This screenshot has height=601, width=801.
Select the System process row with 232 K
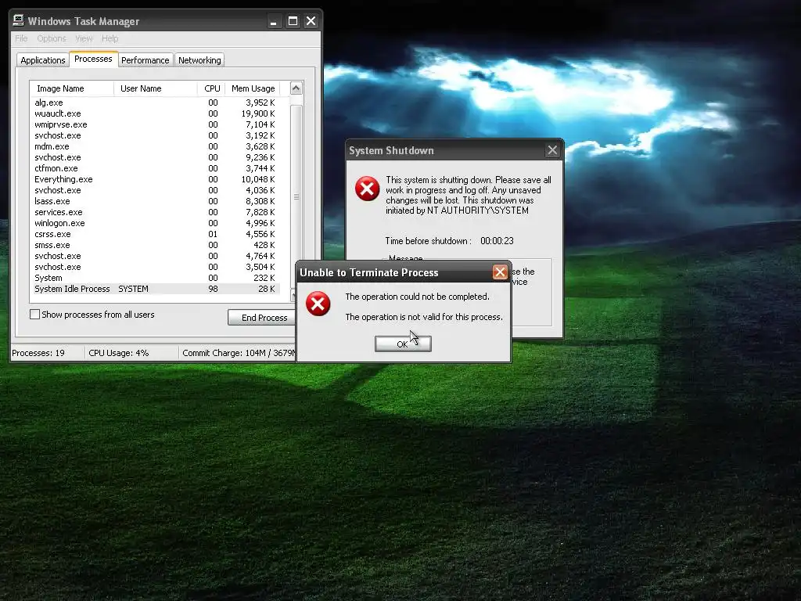point(155,278)
